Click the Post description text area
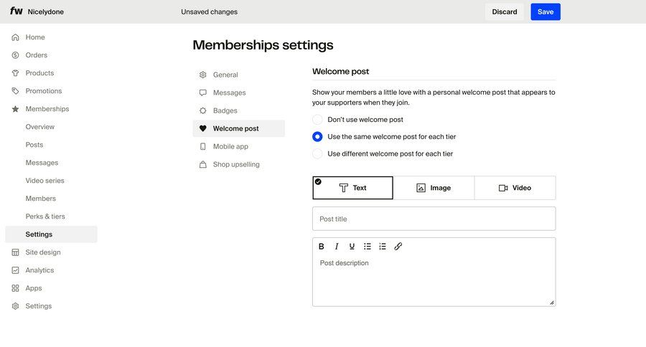Screen dimensions: 646x347 click(x=434, y=281)
